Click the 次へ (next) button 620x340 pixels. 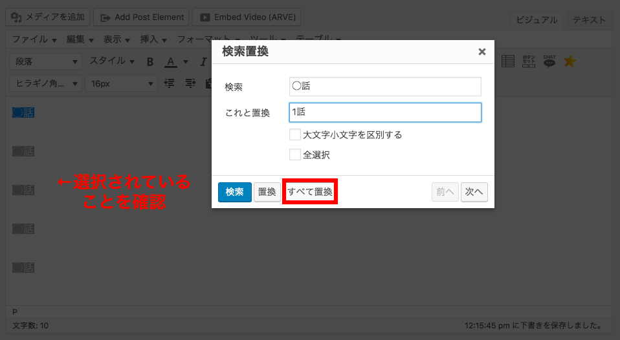(x=474, y=192)
